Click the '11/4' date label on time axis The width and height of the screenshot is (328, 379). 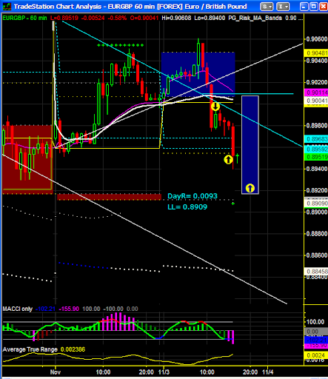click(x=268, y=372)
